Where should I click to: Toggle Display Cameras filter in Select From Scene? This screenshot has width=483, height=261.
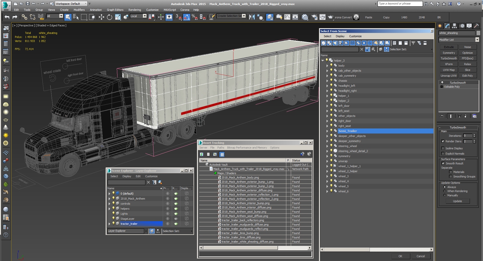tap(341, 43)
